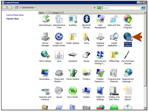Image resolution: width=149 pixels, height=112 pixels.
Task: Open Programs and Features
Action: [114, 76]
